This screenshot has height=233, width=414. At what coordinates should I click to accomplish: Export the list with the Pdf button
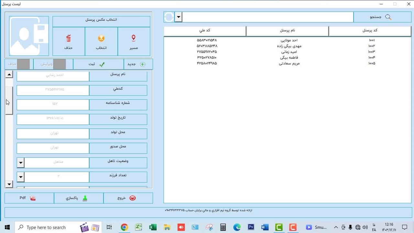(x=29, y=198)
